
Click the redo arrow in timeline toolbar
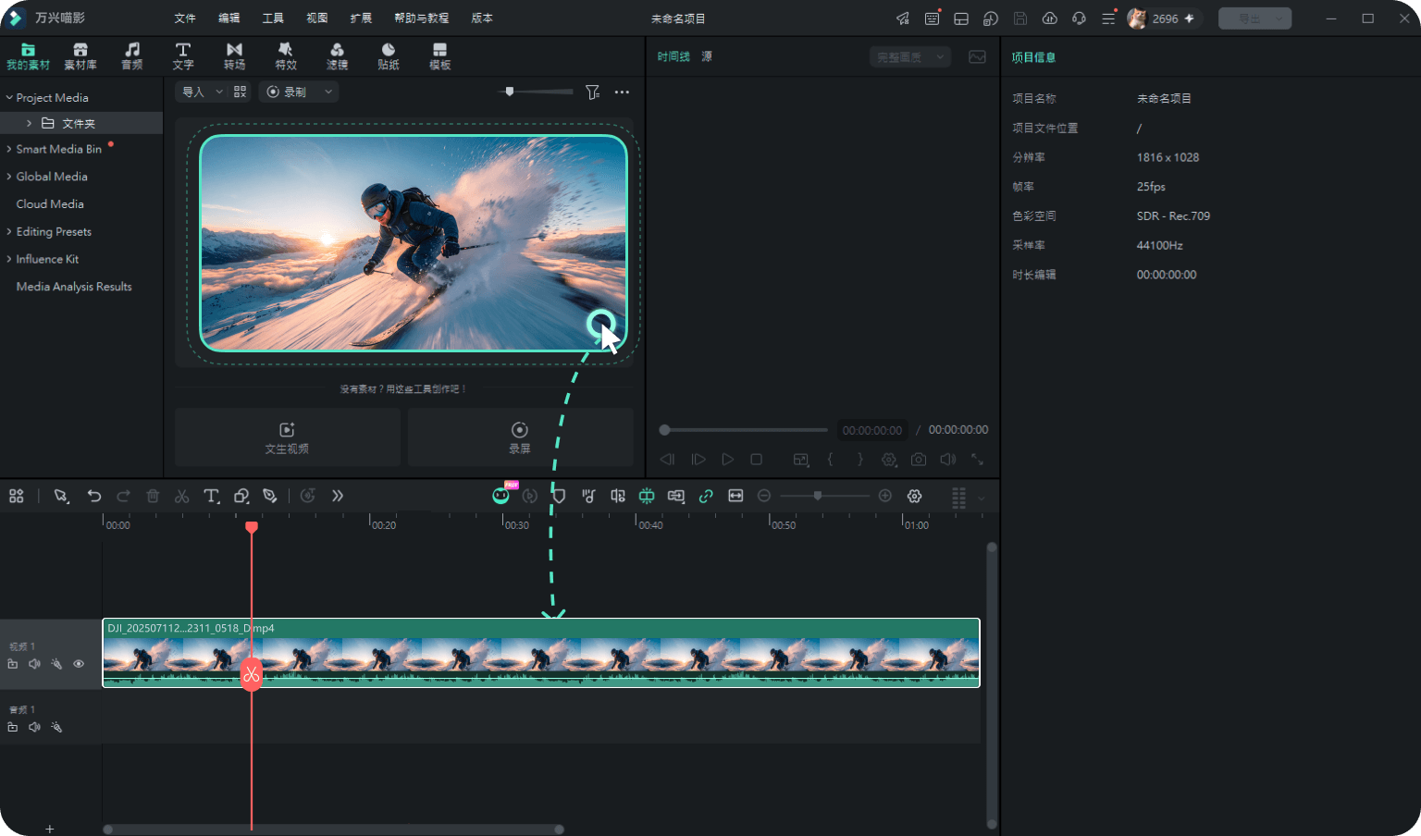click(x=123, y=496)
